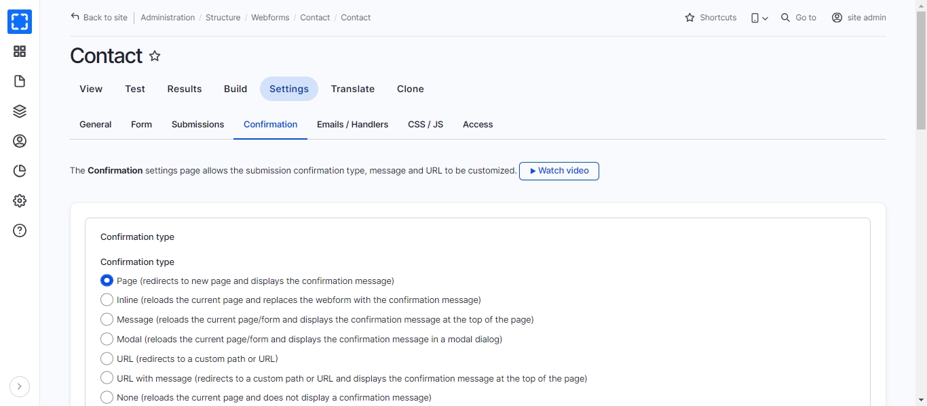The width and height of the screenshot is (927, 406).
Task: Follow the Back to site link
Action: 99,18
